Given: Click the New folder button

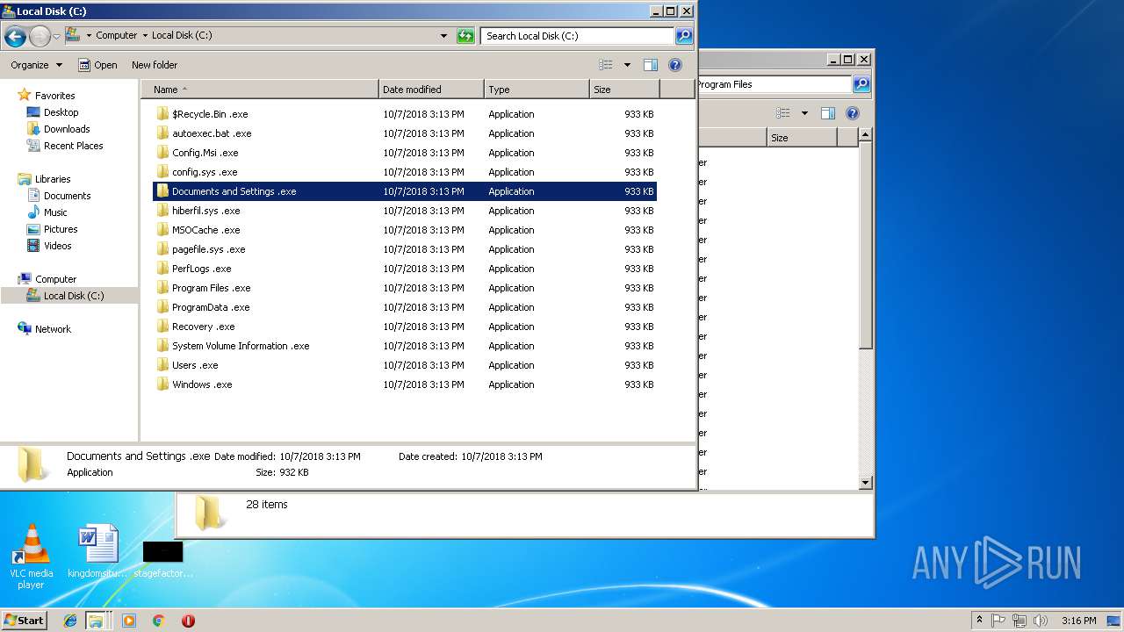Looking at the screenshot, I should [x=155, y=65].
